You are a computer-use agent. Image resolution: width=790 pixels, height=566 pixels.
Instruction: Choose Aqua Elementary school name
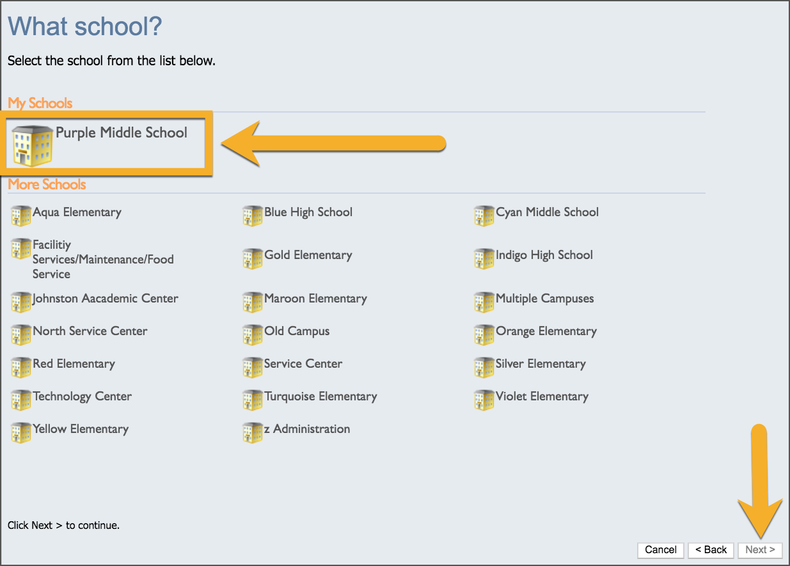coord(77,212)
